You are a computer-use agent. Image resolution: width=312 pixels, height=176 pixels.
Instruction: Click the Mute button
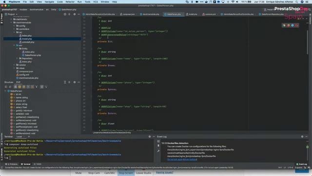78,173
